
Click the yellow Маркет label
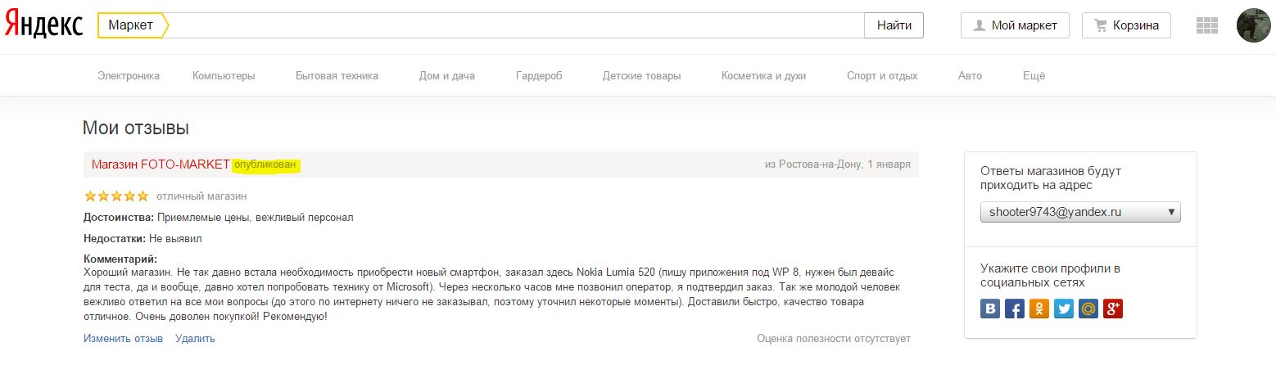pos(133,25)
